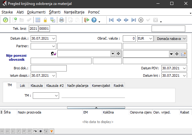The height and width of the screenshot is (135, 192).
Task: Click the orange filter funnel icon
Action: pyautogui.click(x=51, y=131)
